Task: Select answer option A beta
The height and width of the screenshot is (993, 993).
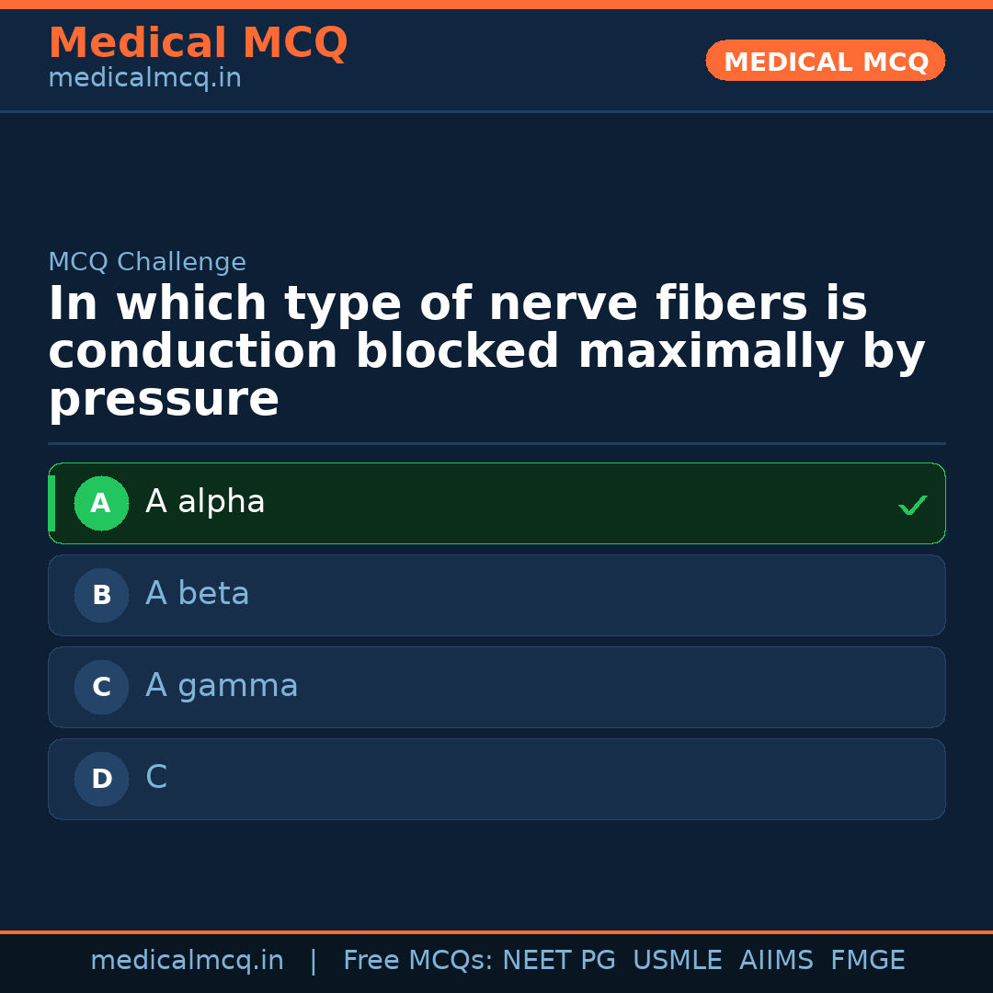Action: coord(496,595)
